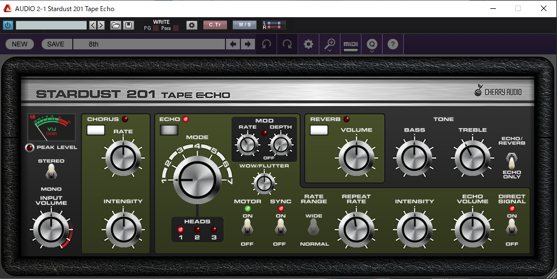Select echo mode 4 on dial
The width and height of the screenshot is (557, 279).
[x=197, y=146]
